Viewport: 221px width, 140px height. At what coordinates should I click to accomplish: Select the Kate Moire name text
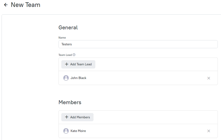click(x=78, y=131)
